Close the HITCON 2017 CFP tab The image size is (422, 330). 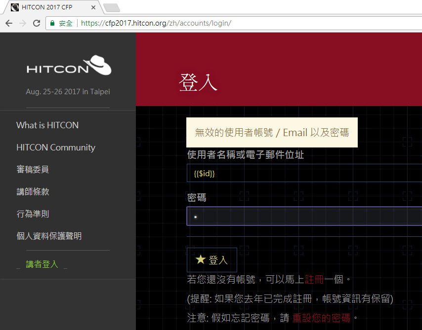[x=93, y=7]
